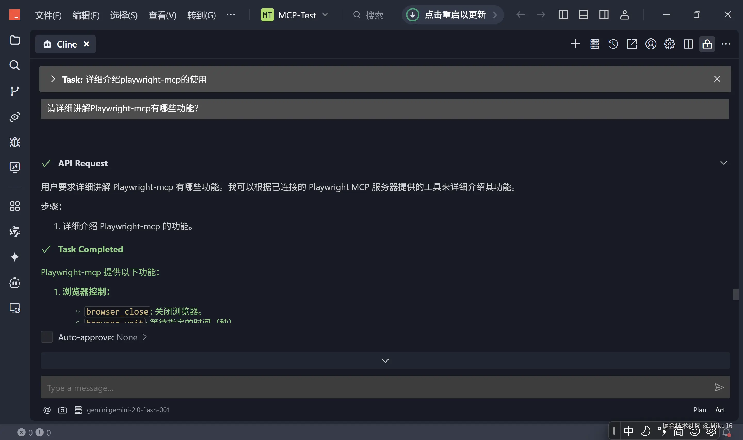Click gemini-2.0-flash-001 model selector

128,410
